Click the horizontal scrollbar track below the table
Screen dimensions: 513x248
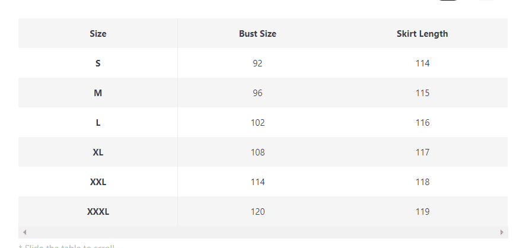(261, 232)
